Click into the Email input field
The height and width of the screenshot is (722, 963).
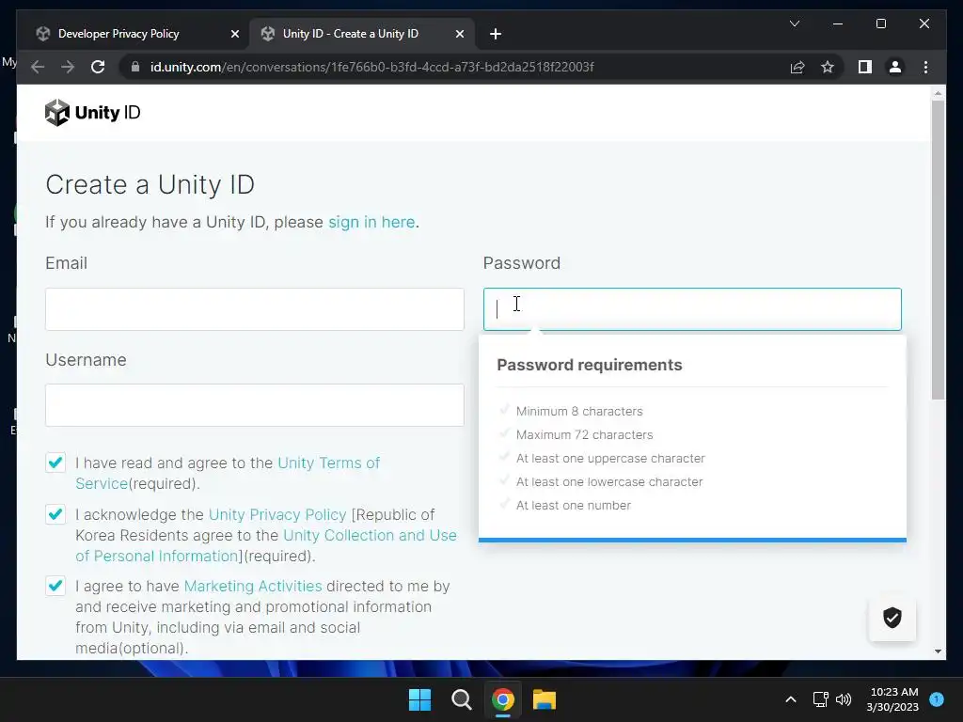pos(255,308)
